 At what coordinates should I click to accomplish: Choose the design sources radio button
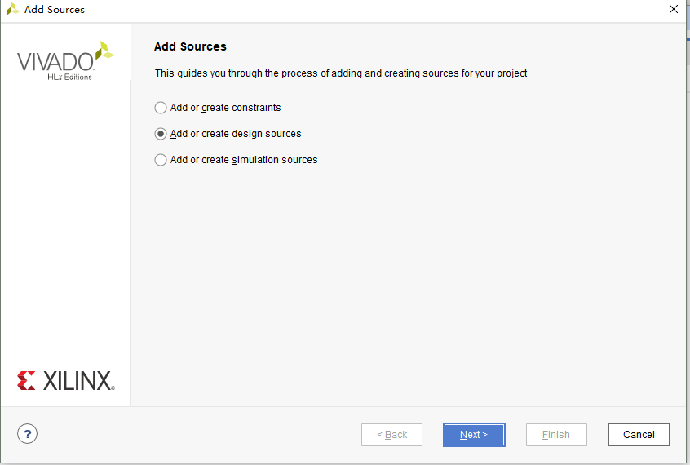161,134
